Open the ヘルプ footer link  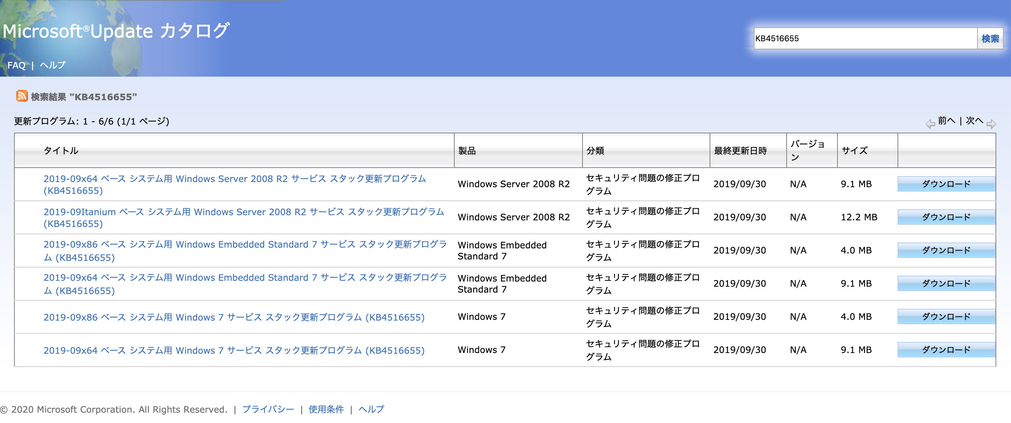pos(371,409)
